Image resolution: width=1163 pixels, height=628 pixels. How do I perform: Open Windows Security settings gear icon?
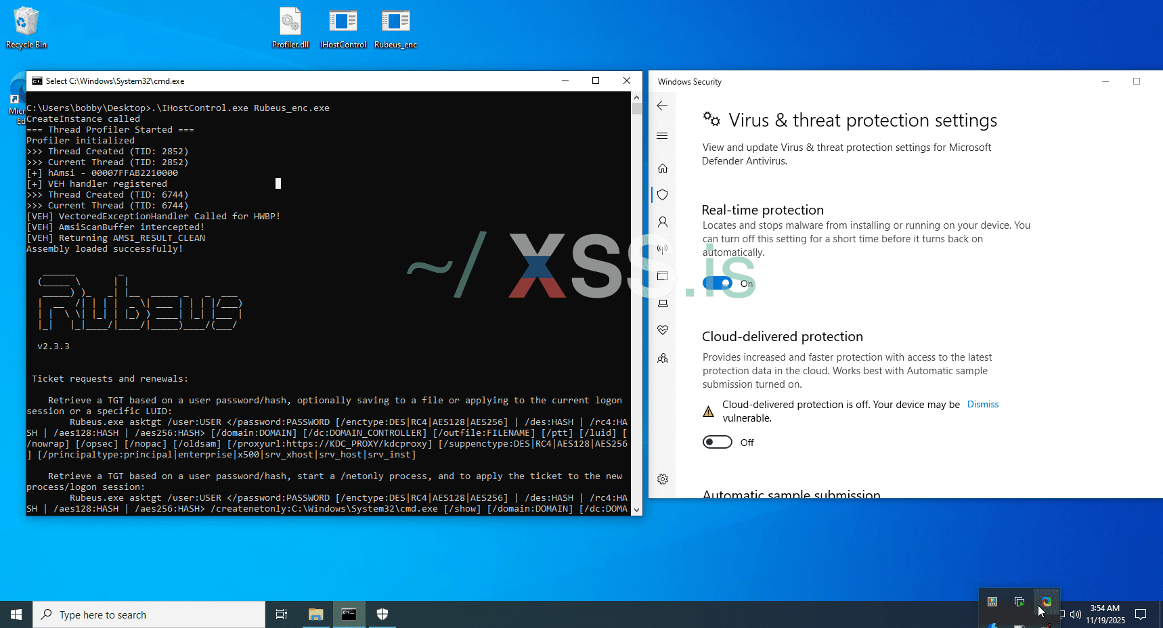point(663,479)
